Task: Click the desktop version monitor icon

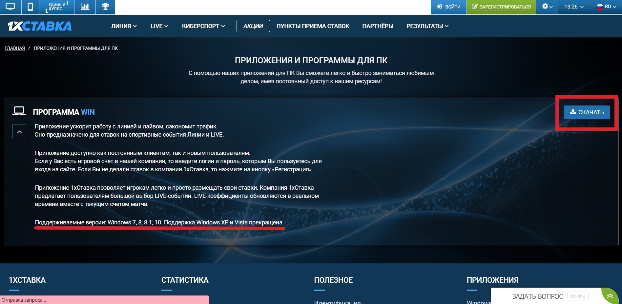Action: tap(10, 7)
